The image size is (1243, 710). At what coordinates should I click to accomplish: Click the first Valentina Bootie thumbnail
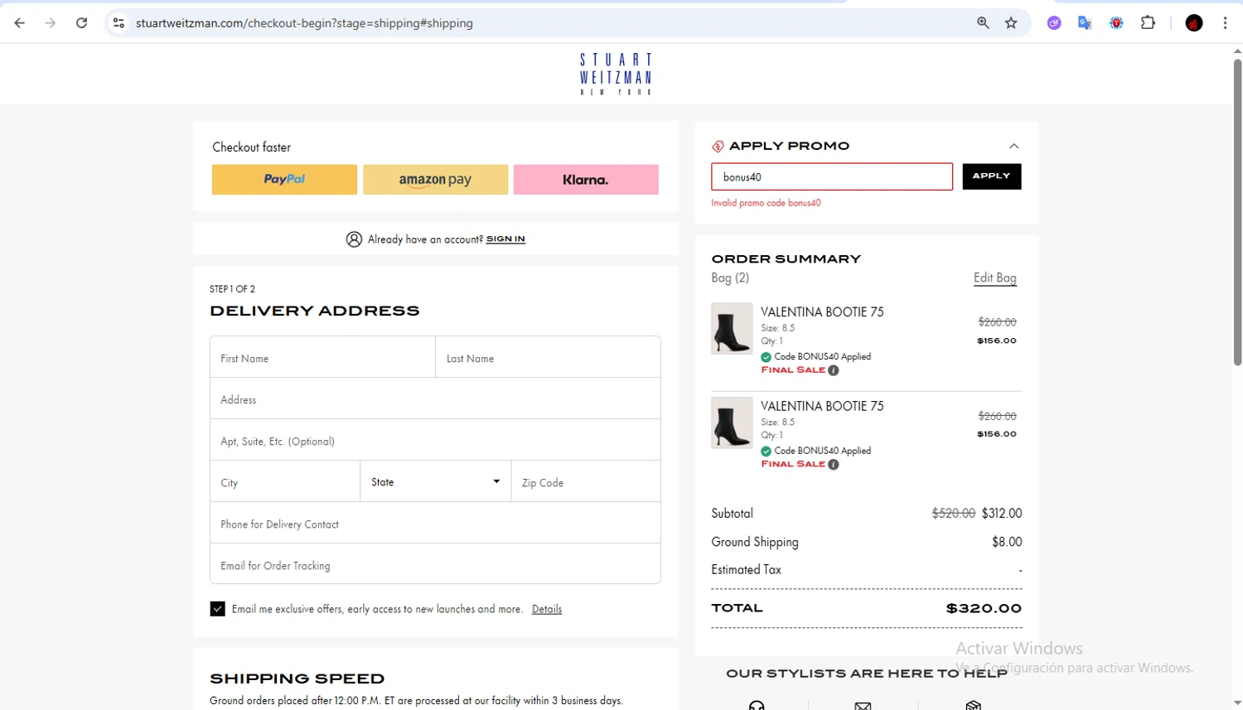click(x=732, y=328)
